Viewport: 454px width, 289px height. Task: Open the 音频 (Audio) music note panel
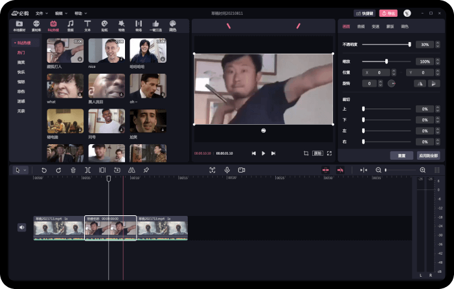pyautogui.click(x=70, y=25)
